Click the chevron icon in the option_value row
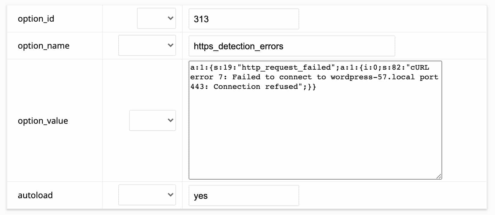Viewport: 495px width, 215px height. tap(170, 120)
